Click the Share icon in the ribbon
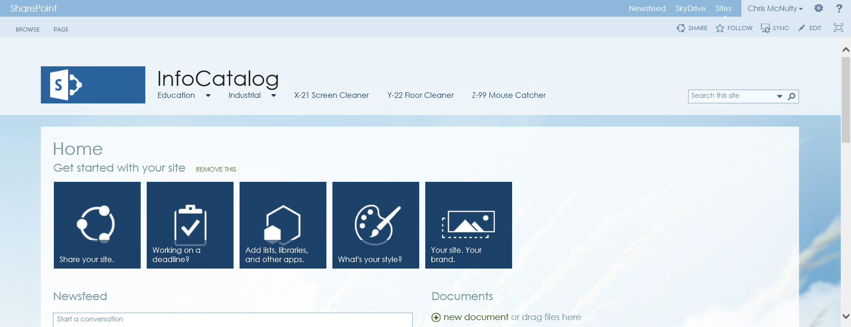851x327 pixels. click(x=681, y=28)
